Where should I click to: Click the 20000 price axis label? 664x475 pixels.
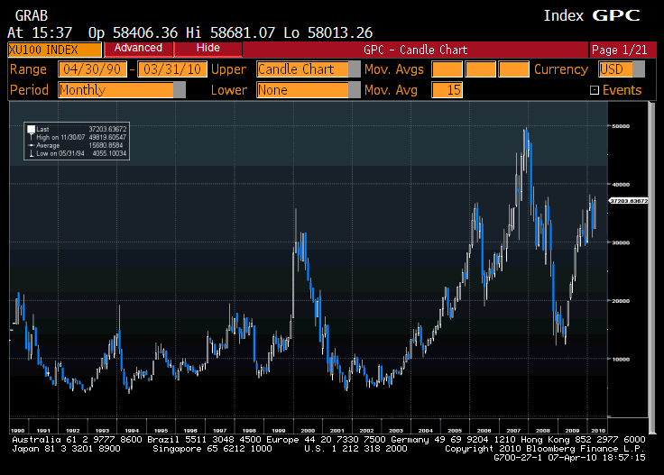tap(621, 301)
